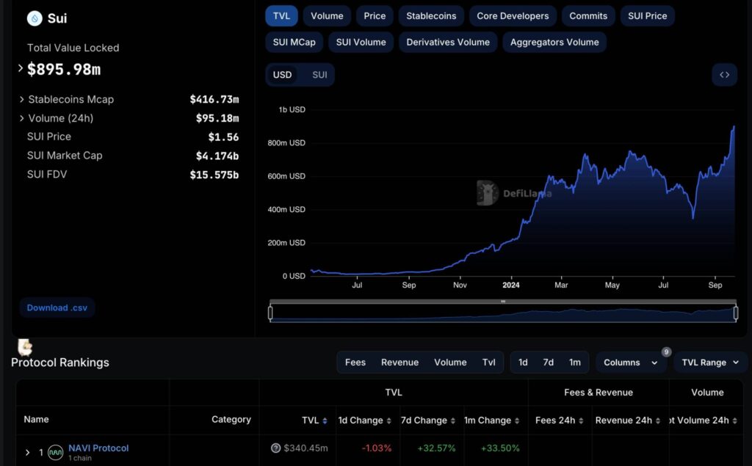
Task: Switch chart denomination to USD
Action: tap(282, 75)
